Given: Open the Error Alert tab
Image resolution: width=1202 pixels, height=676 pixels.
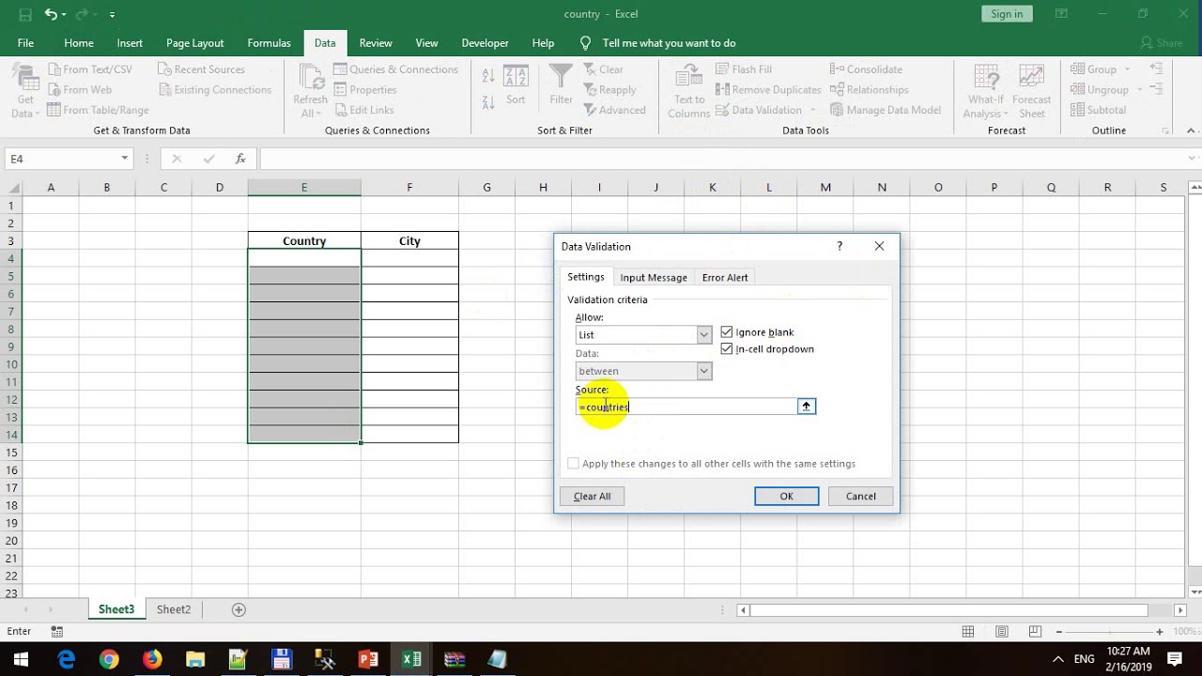Looking at the screenshot, I should pyautogui.click(x=725, y=278).
